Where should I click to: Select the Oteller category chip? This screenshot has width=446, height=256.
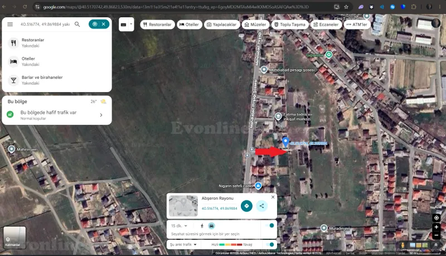click(189, 25)
